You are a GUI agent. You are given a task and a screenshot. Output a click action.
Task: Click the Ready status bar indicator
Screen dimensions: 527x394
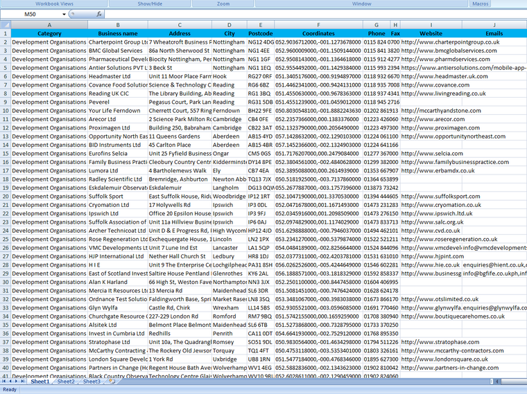pyautogui.click(x=10, y=390)
